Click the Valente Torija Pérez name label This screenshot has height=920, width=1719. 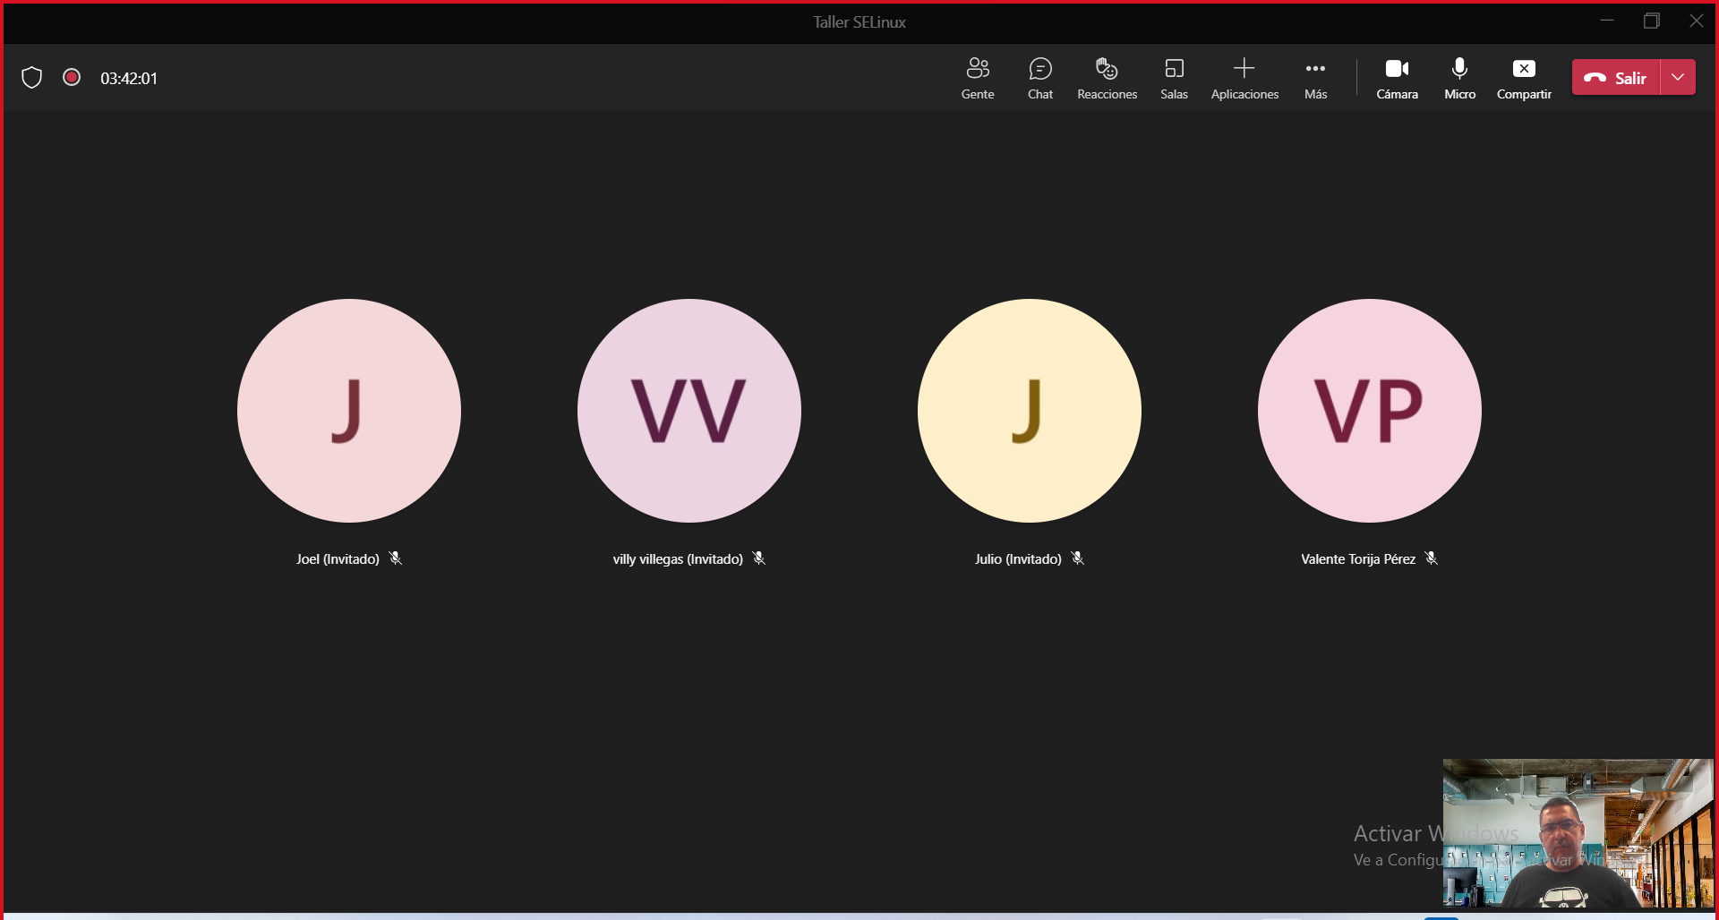click(x=1357, y=559)
